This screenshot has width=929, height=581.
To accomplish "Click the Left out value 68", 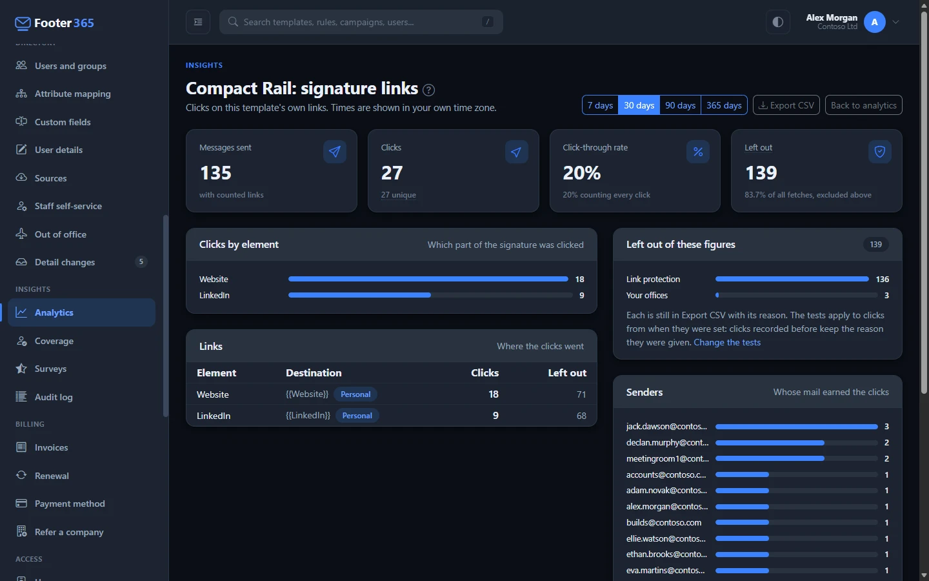I will click(x=581, y=416).
